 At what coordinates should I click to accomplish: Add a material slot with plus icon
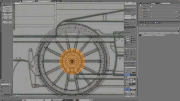(179, 28)
